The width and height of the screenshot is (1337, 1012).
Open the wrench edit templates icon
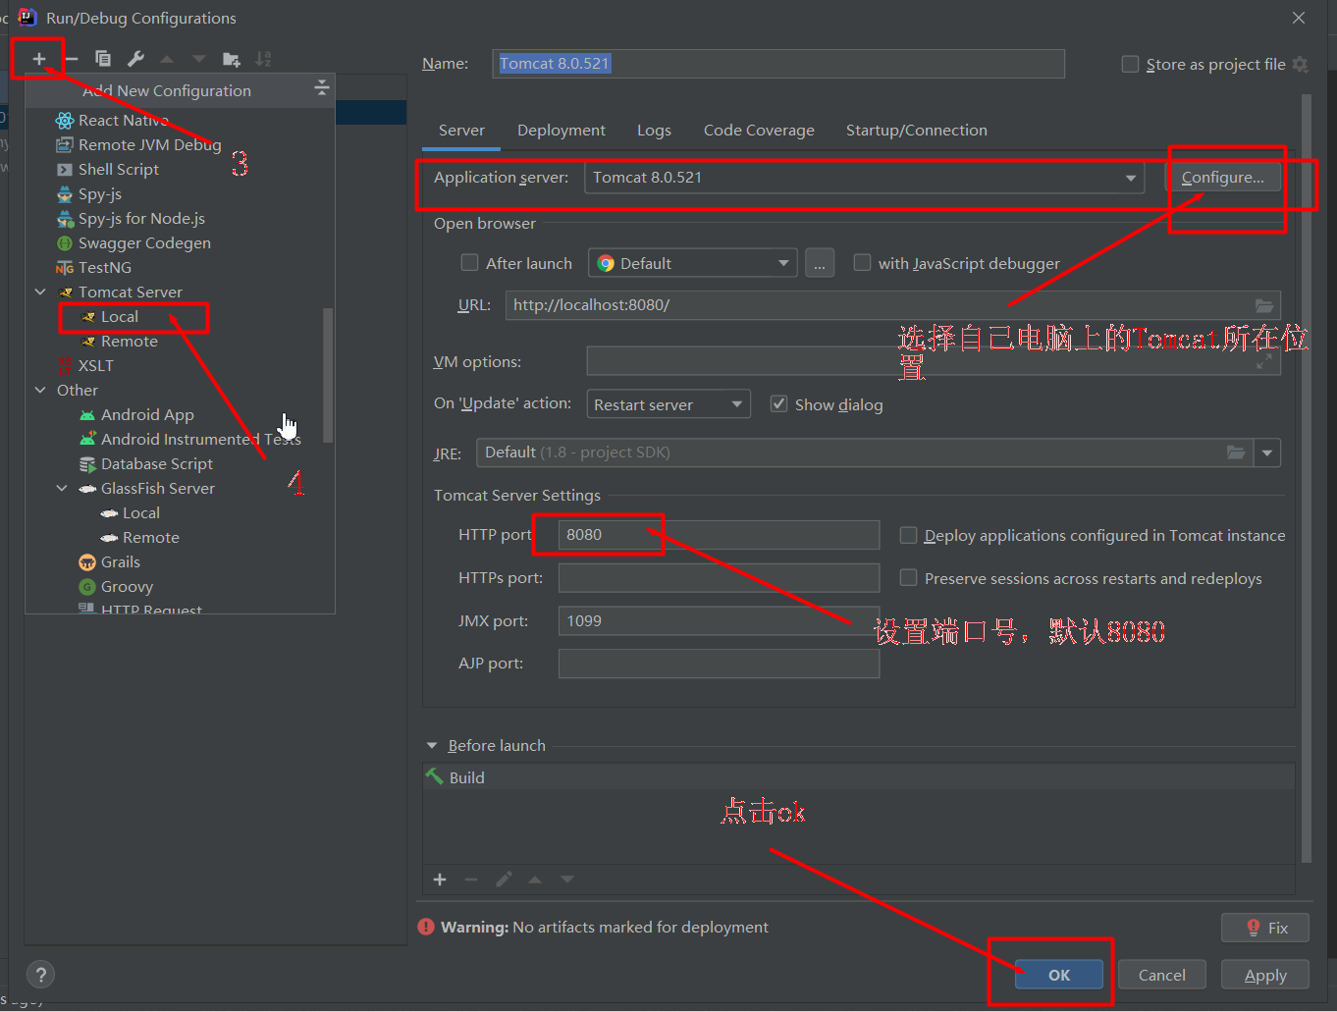coord(135,59)
